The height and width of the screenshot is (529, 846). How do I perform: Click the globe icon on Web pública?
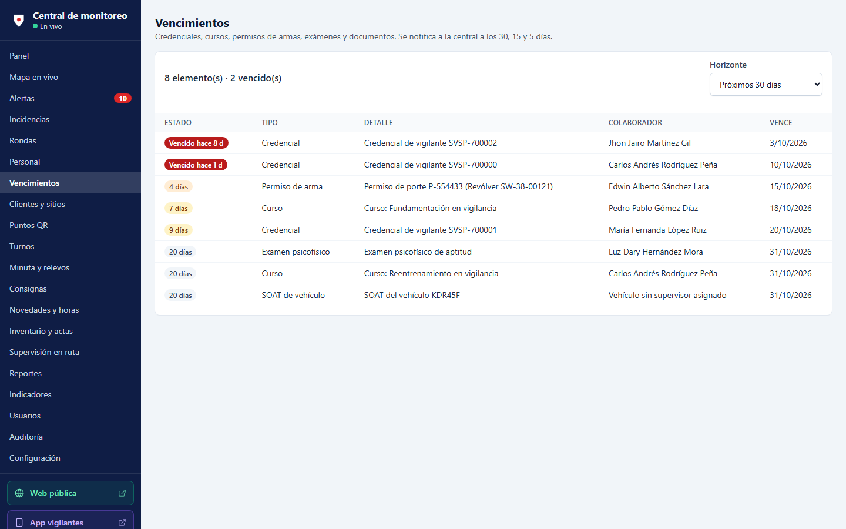coord(19,493)
